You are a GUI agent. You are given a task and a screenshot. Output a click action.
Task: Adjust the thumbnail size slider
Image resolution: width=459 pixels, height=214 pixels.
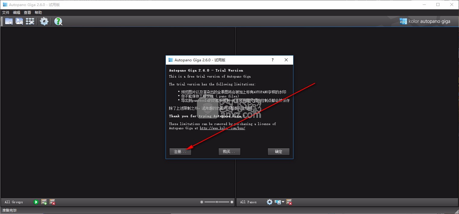click(217, 202)
